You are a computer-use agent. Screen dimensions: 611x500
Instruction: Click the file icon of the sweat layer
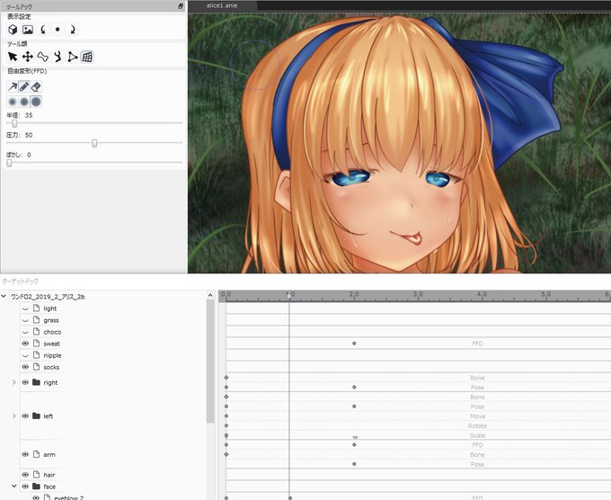click(x=36, y=344)
